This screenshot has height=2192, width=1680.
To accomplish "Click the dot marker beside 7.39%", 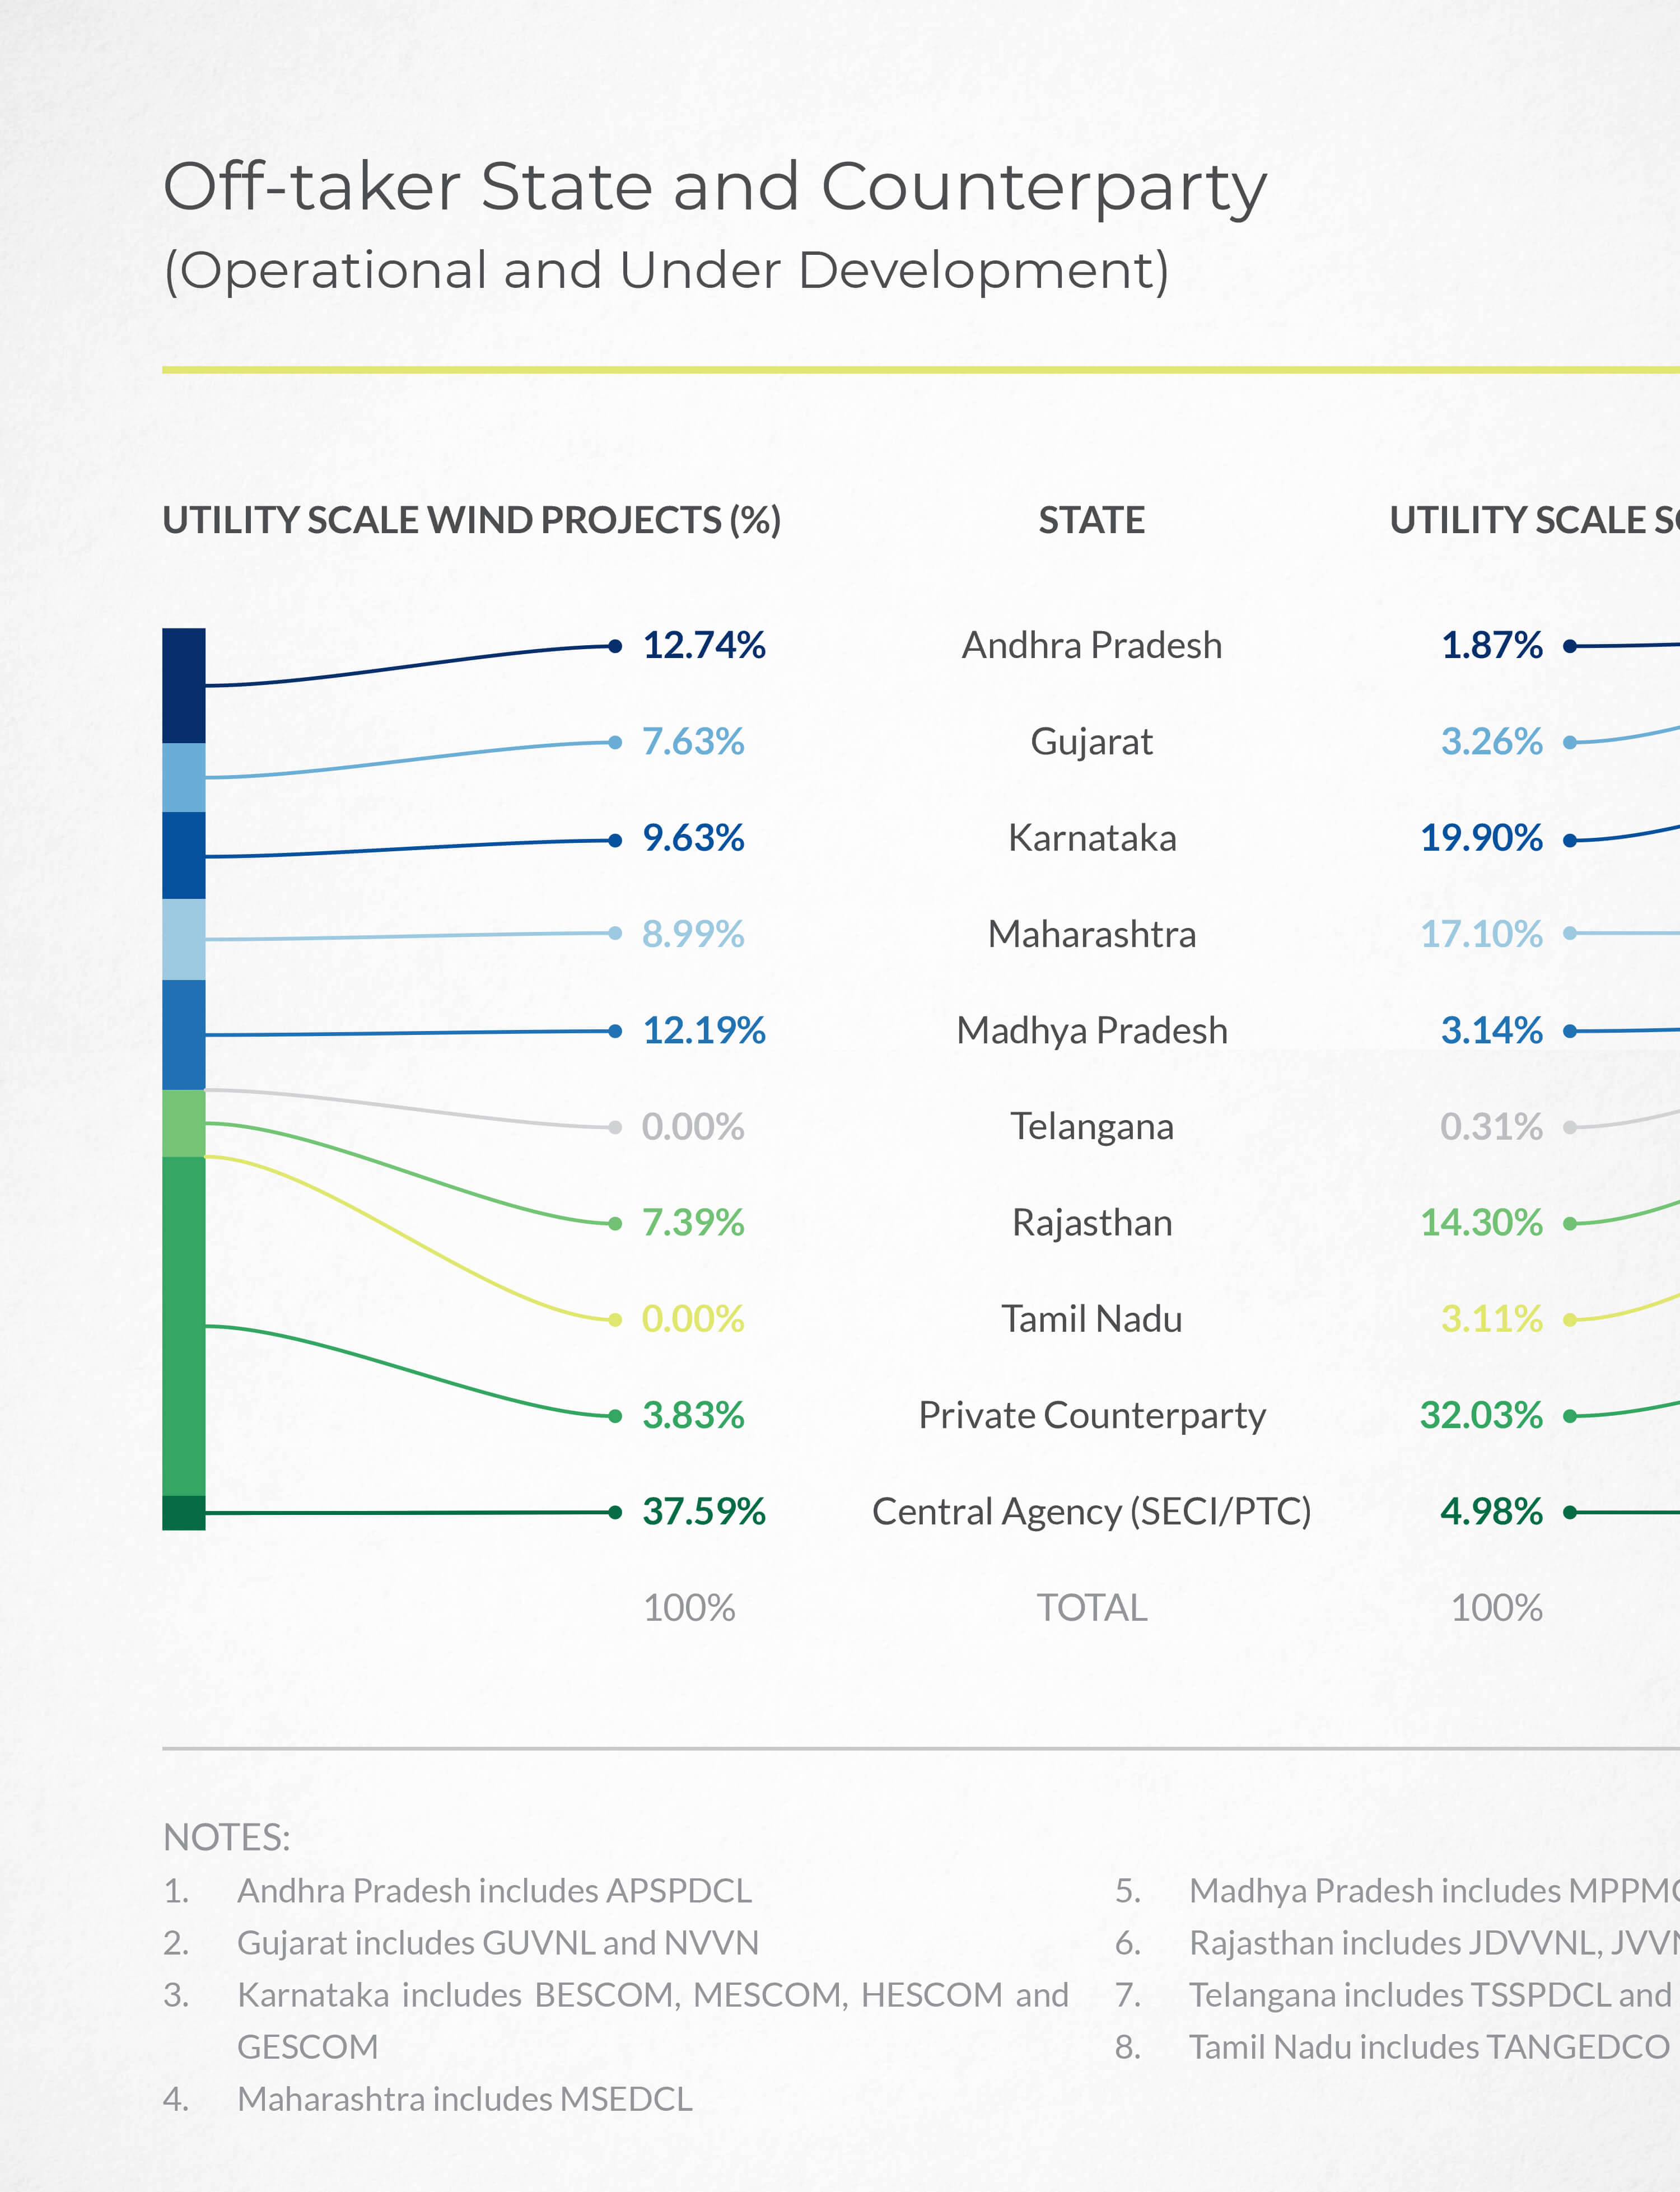I will pos(616,1223).
